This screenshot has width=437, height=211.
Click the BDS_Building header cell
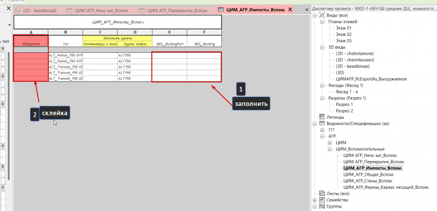pos(204,41)
